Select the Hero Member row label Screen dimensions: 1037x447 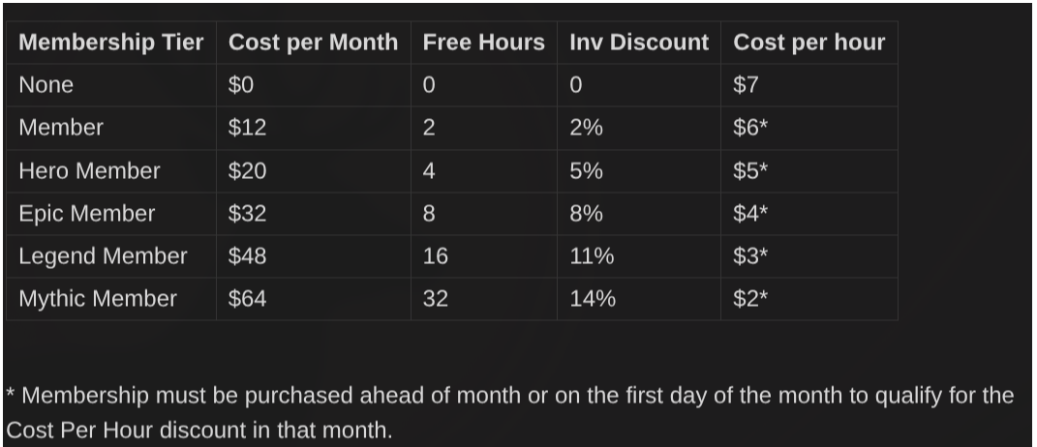click(111, 170)
